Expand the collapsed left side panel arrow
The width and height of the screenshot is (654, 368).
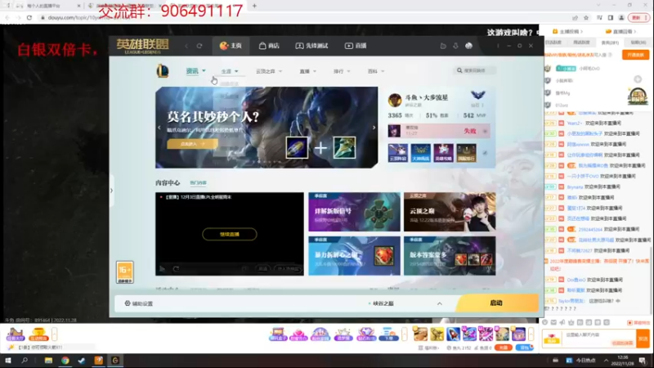111,191
